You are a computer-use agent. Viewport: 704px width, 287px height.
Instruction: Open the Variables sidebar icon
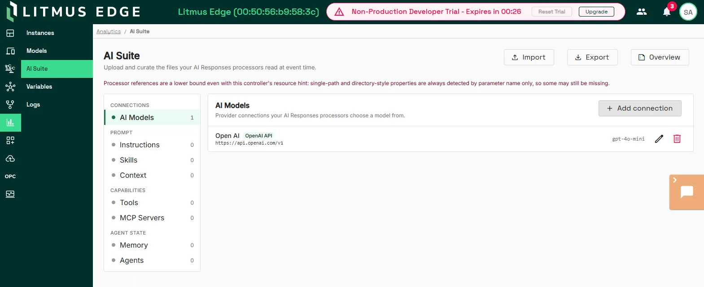(x=10, y=87)
